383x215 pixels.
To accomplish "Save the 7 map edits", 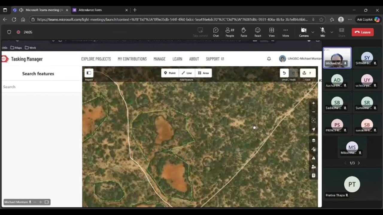I will click(307, 73).
